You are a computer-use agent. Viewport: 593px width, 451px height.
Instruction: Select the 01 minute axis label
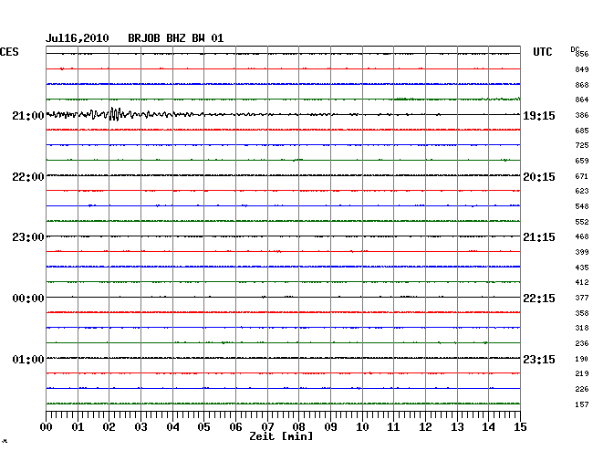[x=78, y=426]
